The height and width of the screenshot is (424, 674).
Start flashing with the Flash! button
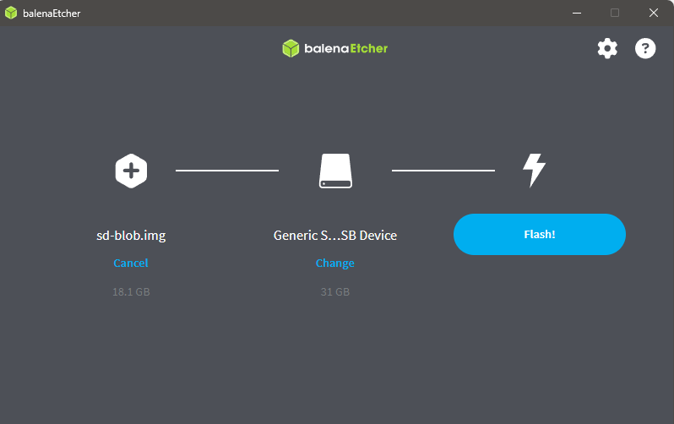click(540, 234)
